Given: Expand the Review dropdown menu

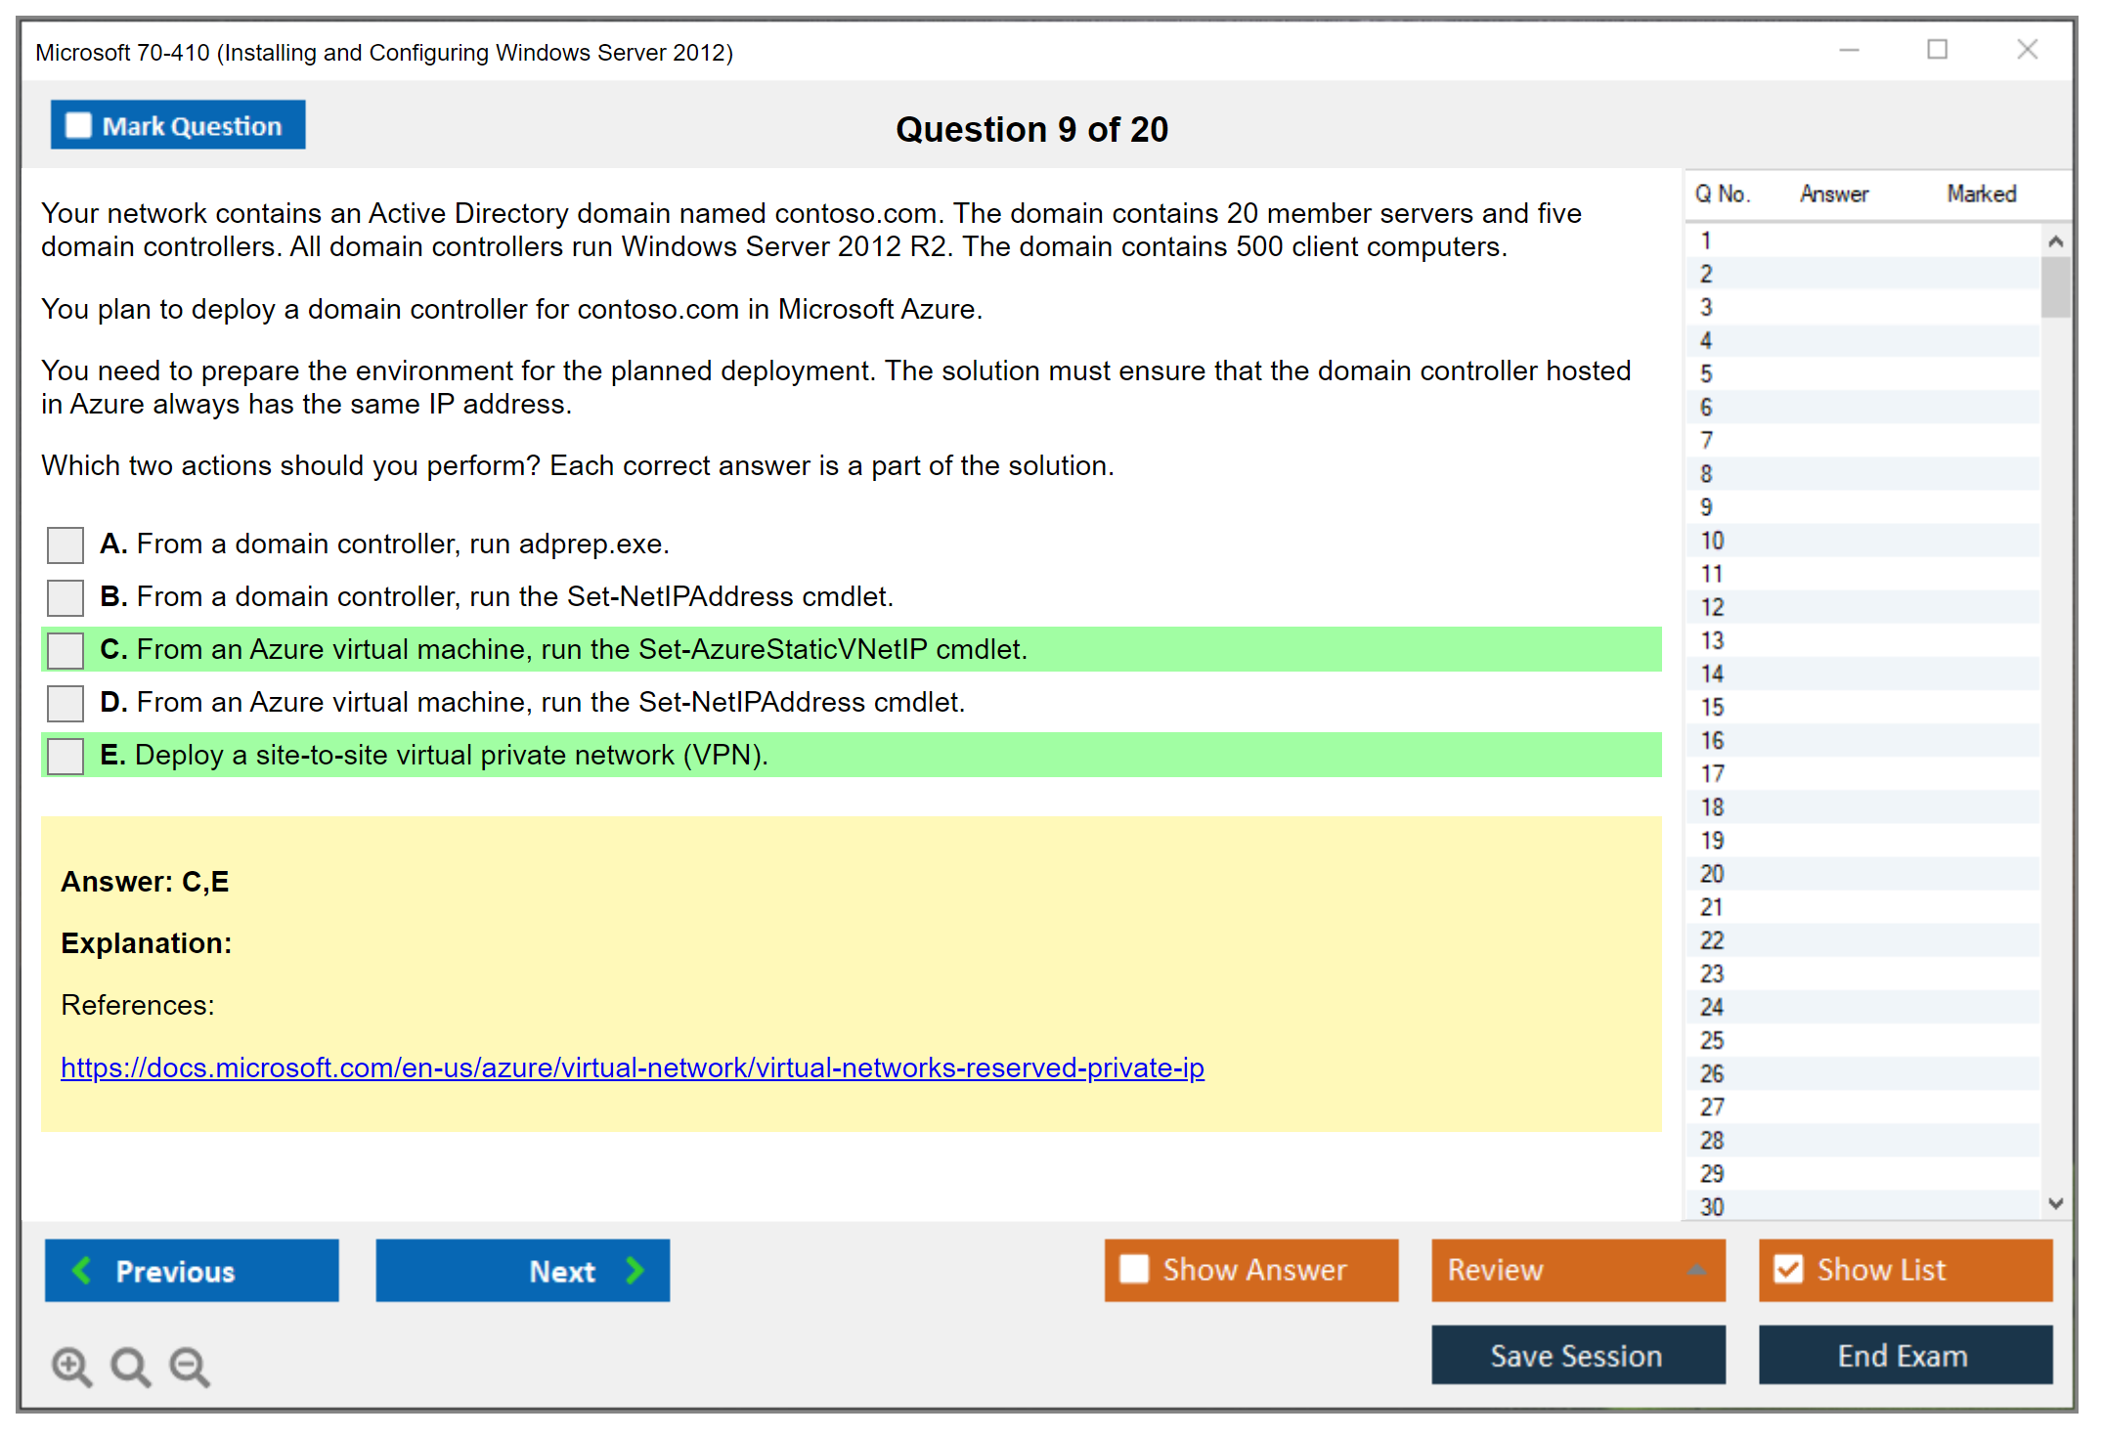Looking at the screenshot, I should click(x=1696, y=1270).
